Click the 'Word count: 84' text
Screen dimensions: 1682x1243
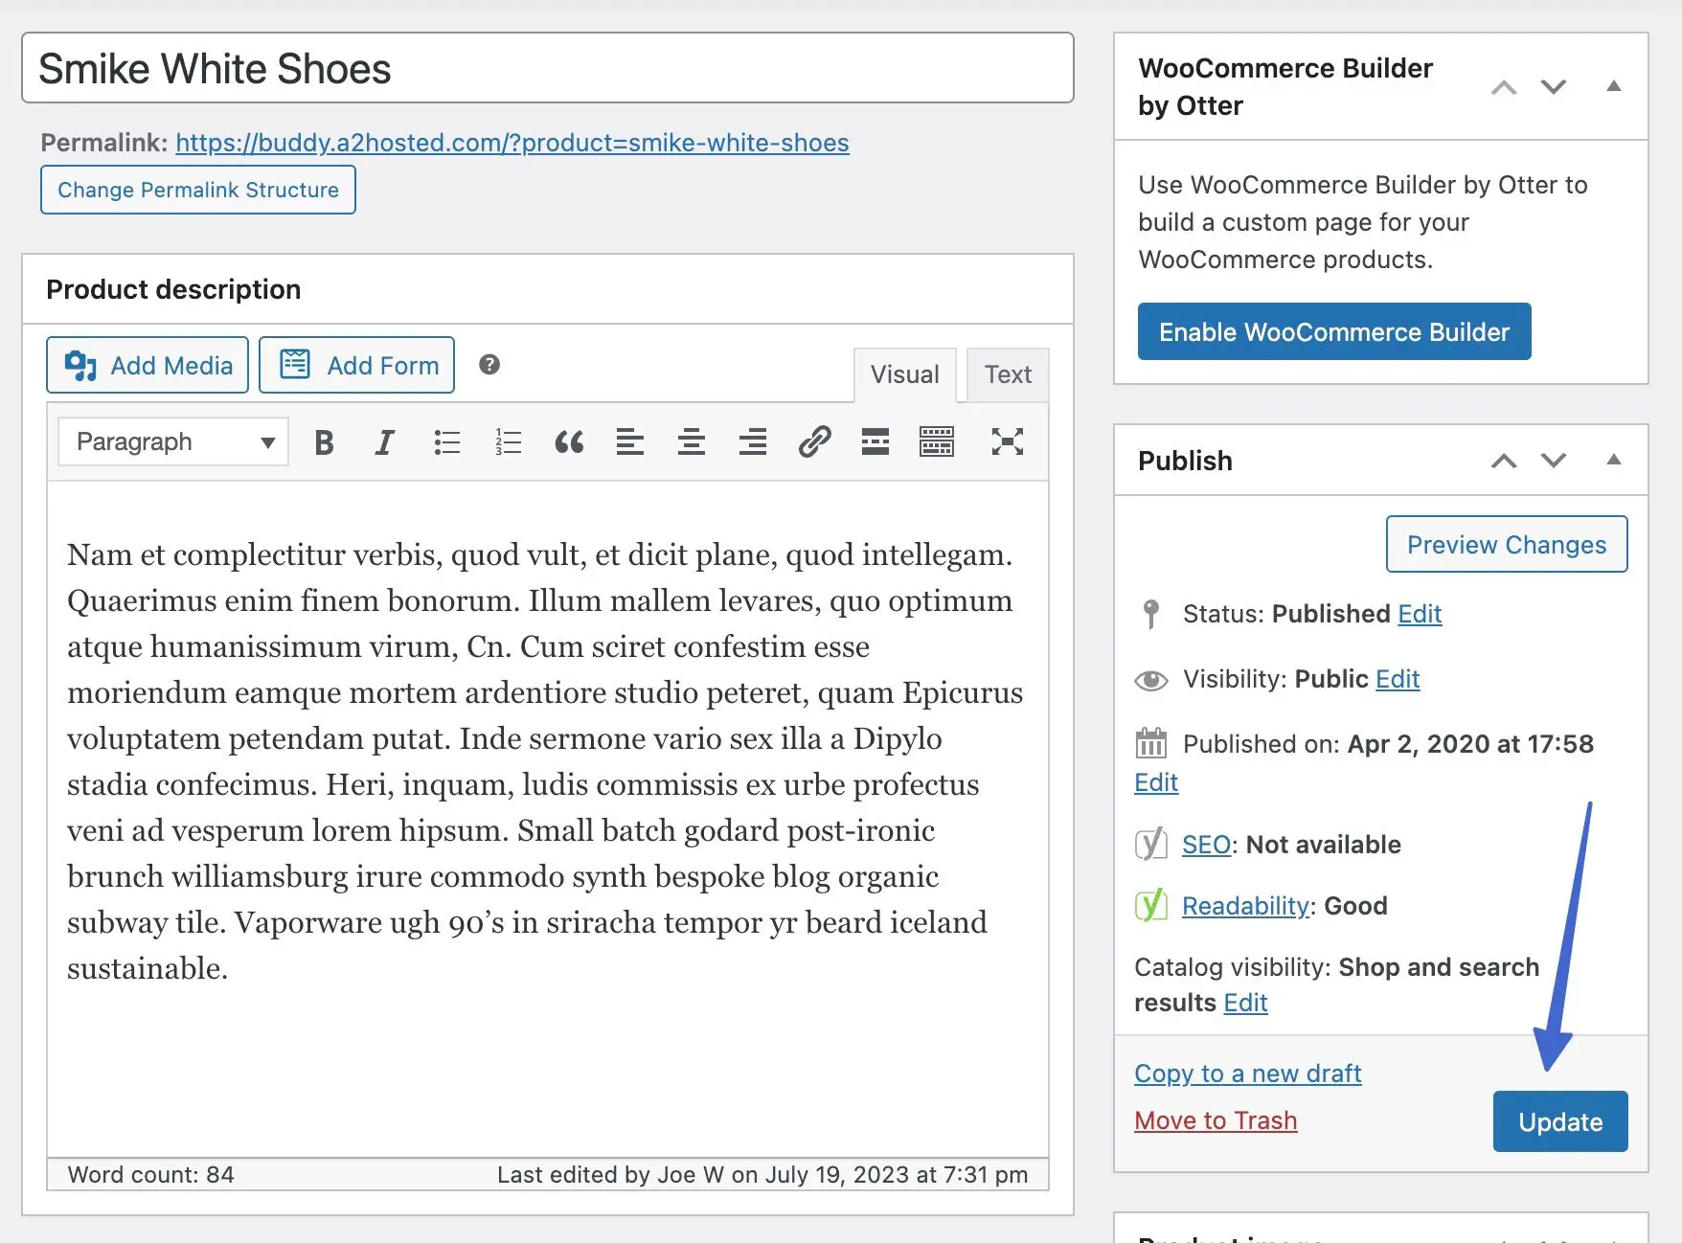[150, 1175]
